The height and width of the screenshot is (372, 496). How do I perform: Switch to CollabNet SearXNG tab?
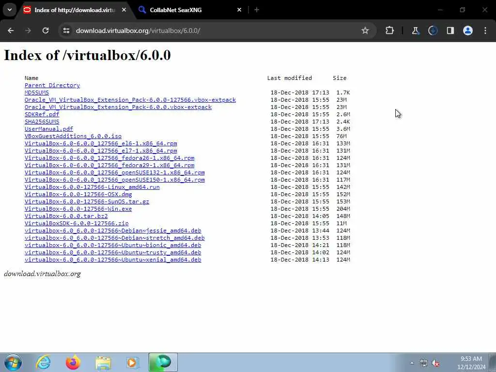tap(190, 10)
